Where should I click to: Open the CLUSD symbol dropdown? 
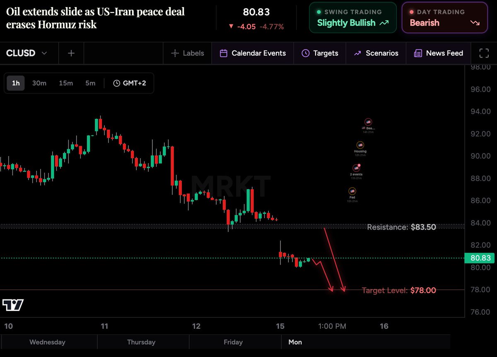click(x=27, y=53)
